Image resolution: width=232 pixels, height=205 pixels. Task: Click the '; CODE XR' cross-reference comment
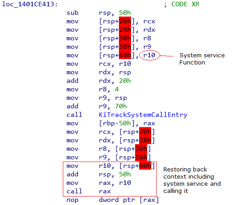181,4
